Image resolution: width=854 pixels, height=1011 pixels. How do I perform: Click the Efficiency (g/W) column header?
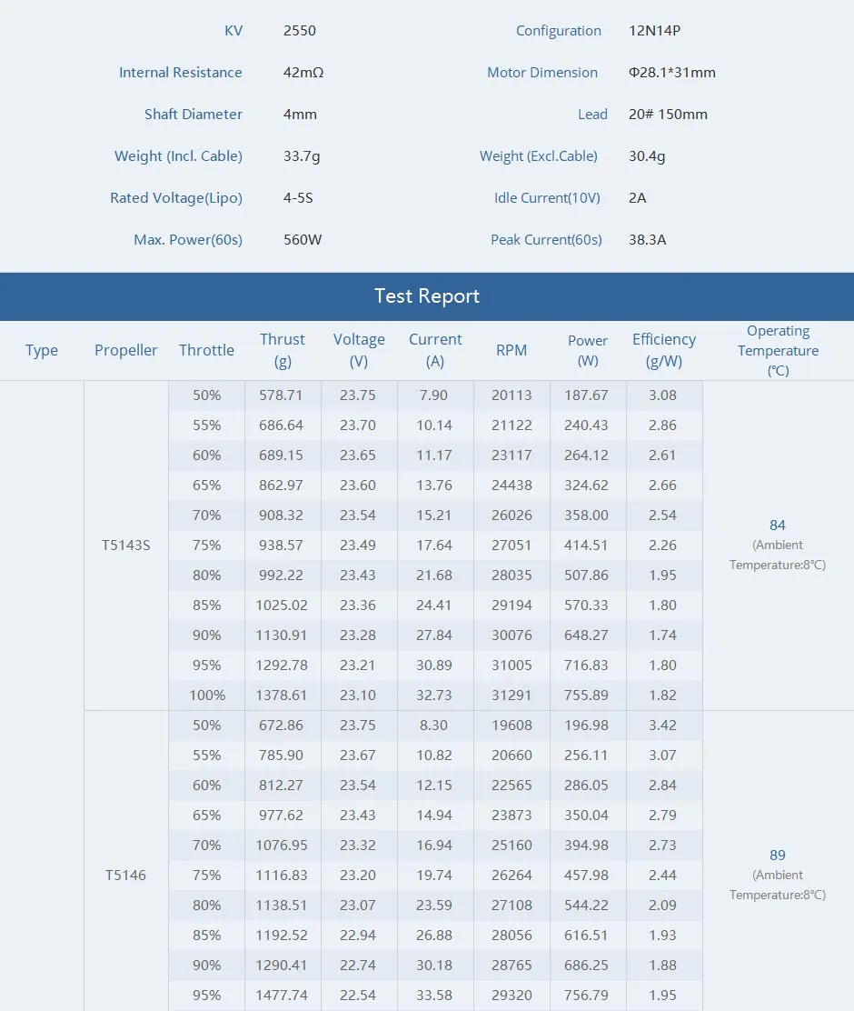point(663,349)
